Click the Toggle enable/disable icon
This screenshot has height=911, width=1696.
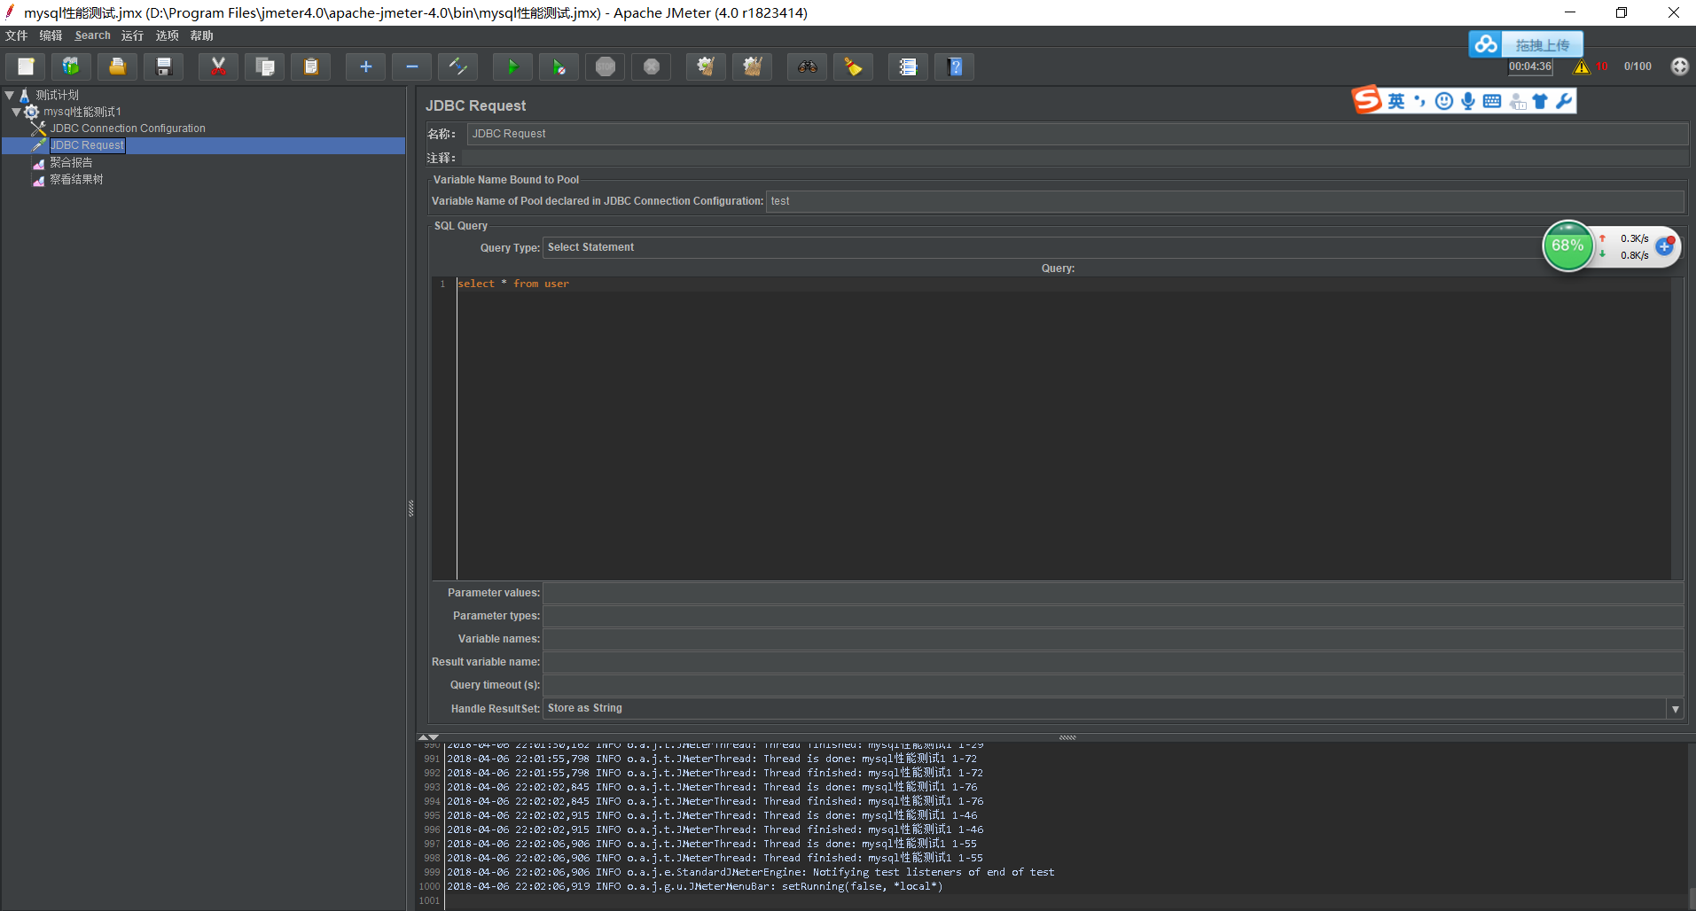pyautogui.click(x=457, y=66)
